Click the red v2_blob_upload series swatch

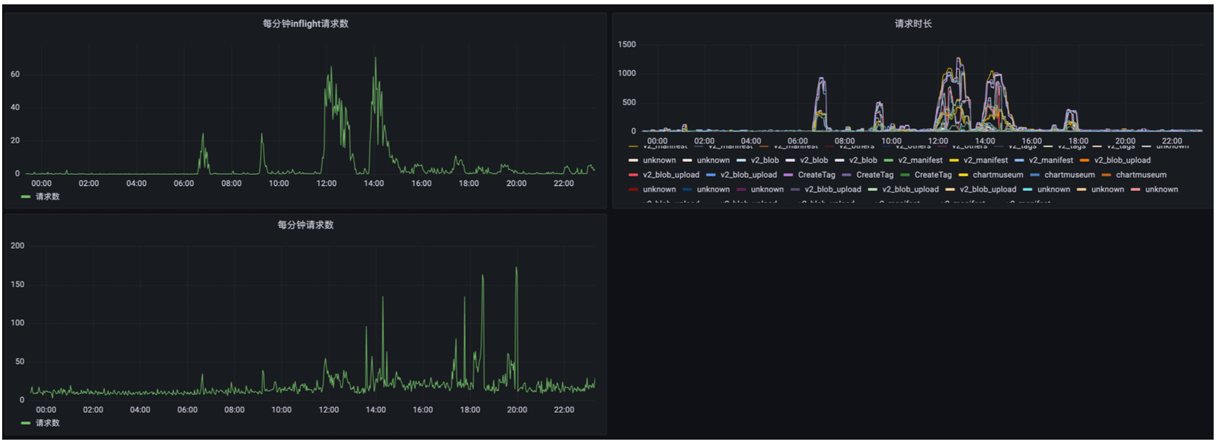pos(634,175)
